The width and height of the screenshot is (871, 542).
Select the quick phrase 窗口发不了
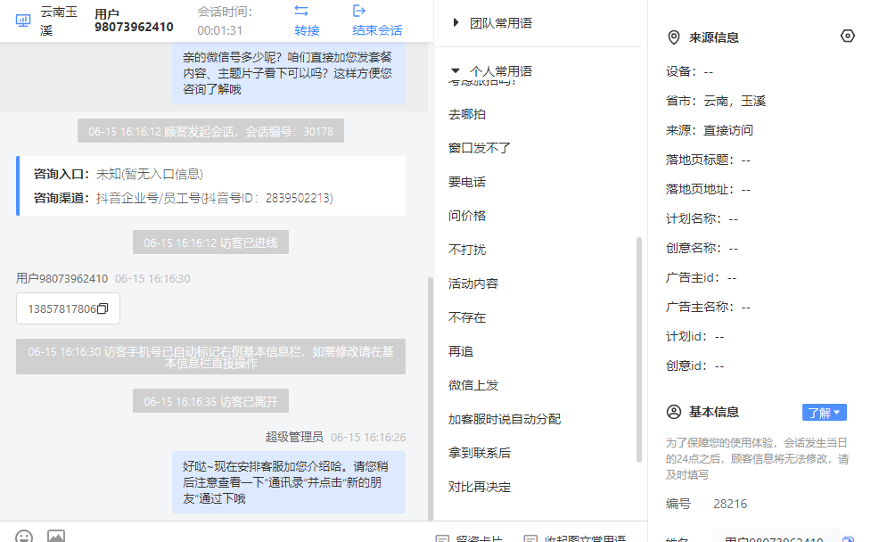(x=480, y=148)
